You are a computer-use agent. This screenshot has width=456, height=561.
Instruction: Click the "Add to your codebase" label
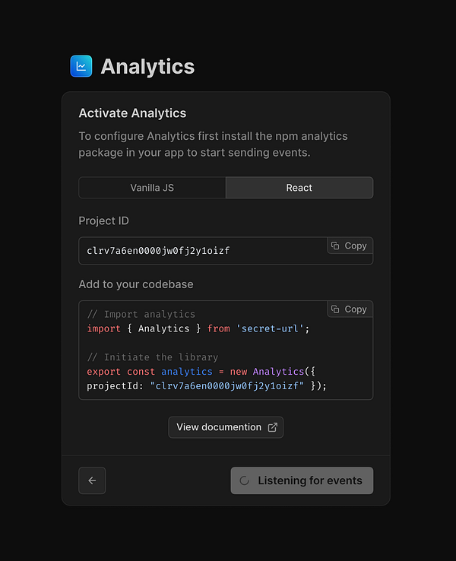pyautogui.click(x=136, y=284)
